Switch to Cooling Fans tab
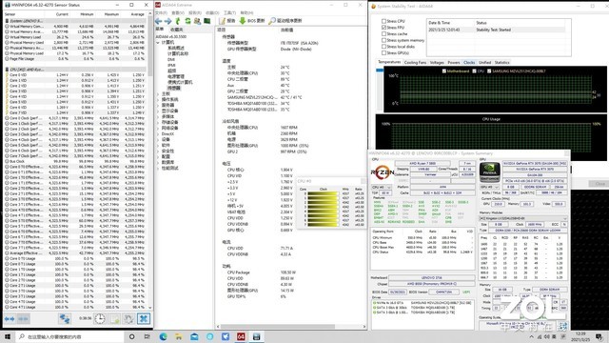The height and width of the screenshot is (343, 609). pyautogui.click(x=415, y=62)
